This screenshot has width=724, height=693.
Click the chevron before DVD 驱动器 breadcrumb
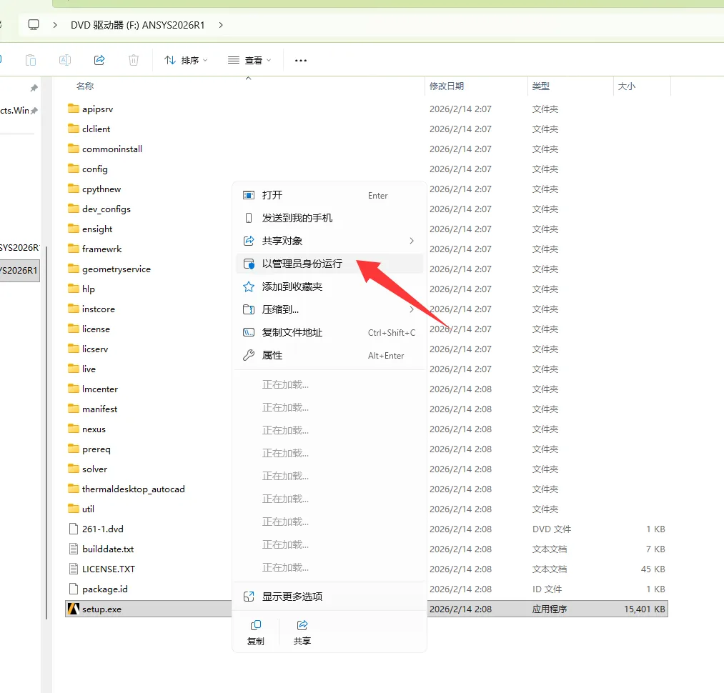pyautogui.click(x=55, y=25)
